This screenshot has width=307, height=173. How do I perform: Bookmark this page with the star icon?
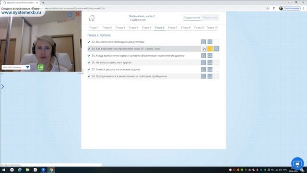[268, 8]
